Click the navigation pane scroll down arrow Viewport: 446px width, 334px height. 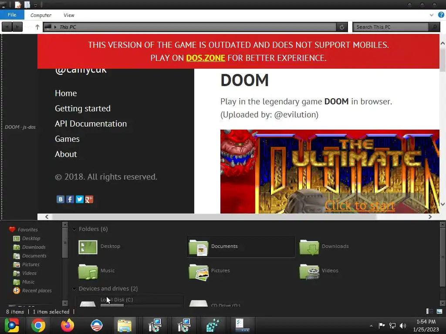tap(65, 303)
